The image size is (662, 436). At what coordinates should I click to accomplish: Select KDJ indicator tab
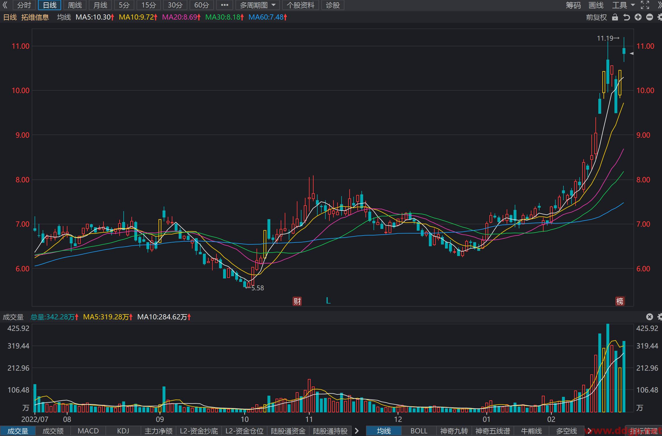pos(123,431)
